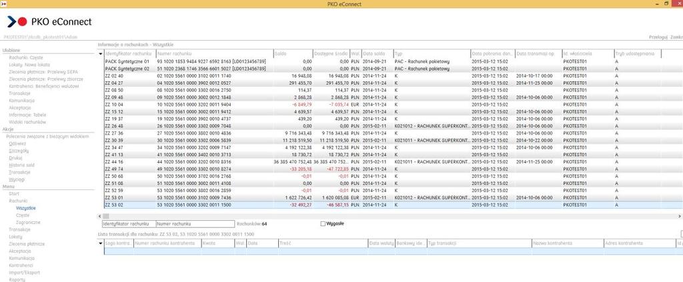Screen dimensions: 683x282
Task: Open Import/Eksport in the Menu
Action: (x=25, y=273)
